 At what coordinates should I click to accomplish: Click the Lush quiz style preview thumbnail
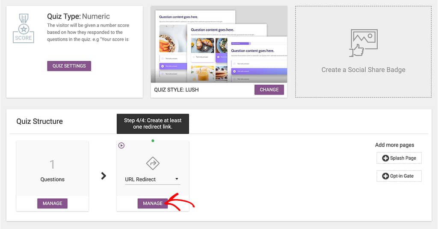(x=219, y=44)
